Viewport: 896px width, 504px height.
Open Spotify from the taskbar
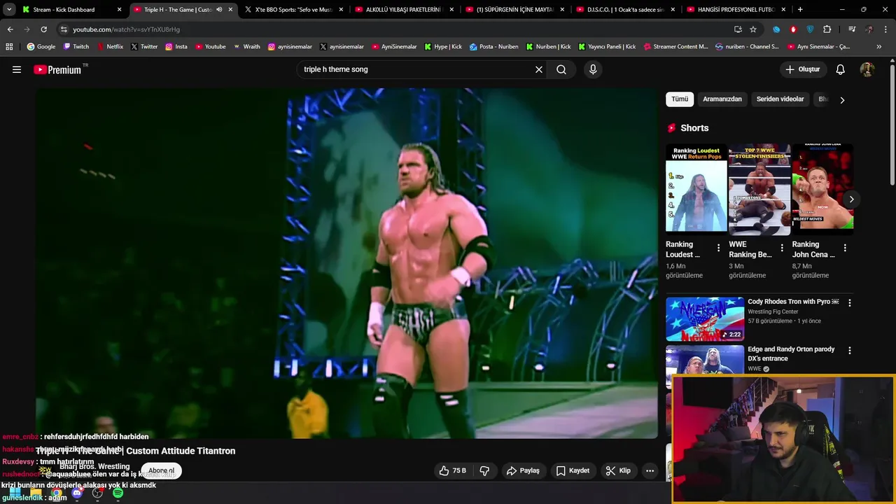(x=118, y=493)
